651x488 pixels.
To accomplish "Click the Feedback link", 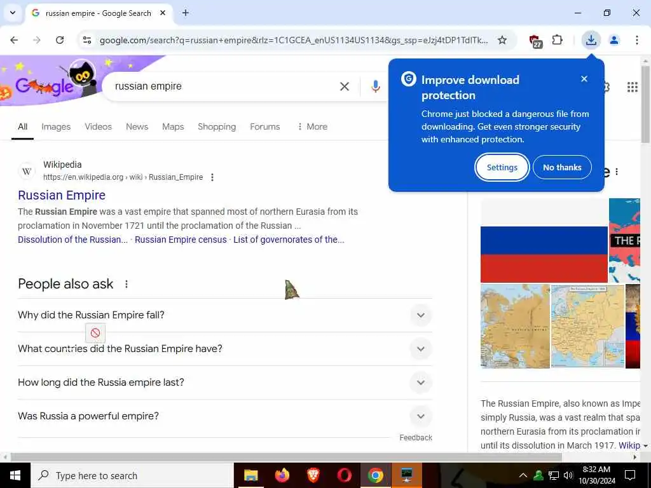I will [x=416, y=437].
